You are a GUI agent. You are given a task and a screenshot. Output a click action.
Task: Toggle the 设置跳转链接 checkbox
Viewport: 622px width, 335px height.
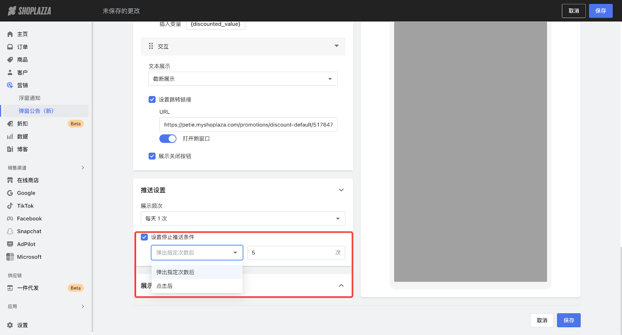coord(152,100)
